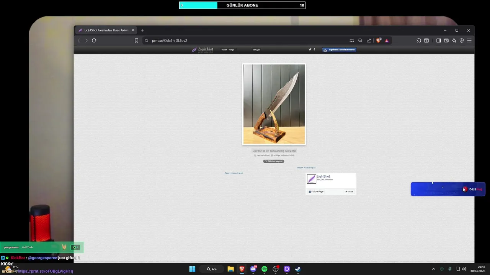Click the network icon in system tray
Viewport: 490px width, 275px height.
(x=458, y=269)
